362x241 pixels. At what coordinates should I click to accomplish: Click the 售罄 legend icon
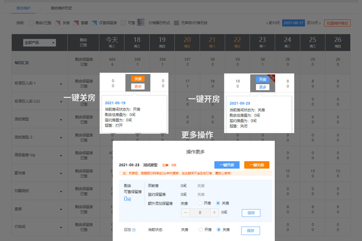click(x=76, y=23)
